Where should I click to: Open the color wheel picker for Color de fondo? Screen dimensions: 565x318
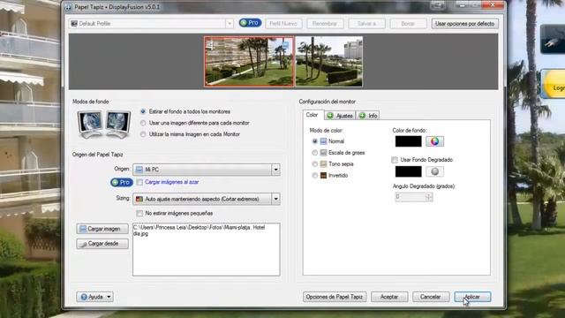[x=434, y=141]
